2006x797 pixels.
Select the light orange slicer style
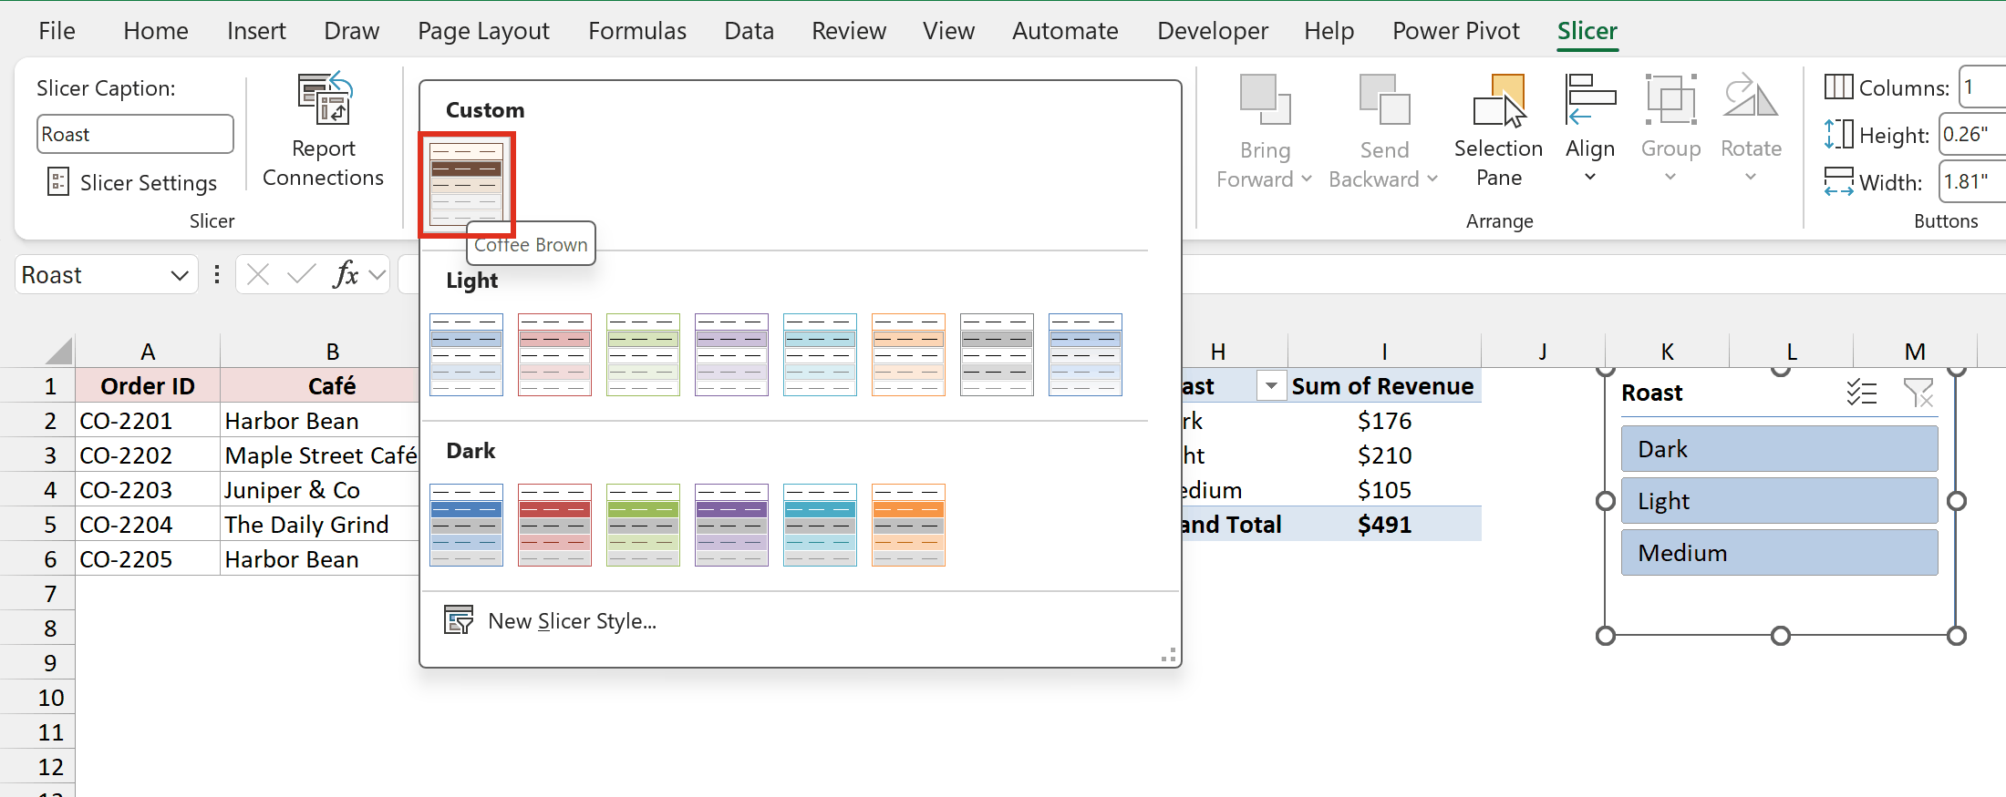click(x=908, y=354)
